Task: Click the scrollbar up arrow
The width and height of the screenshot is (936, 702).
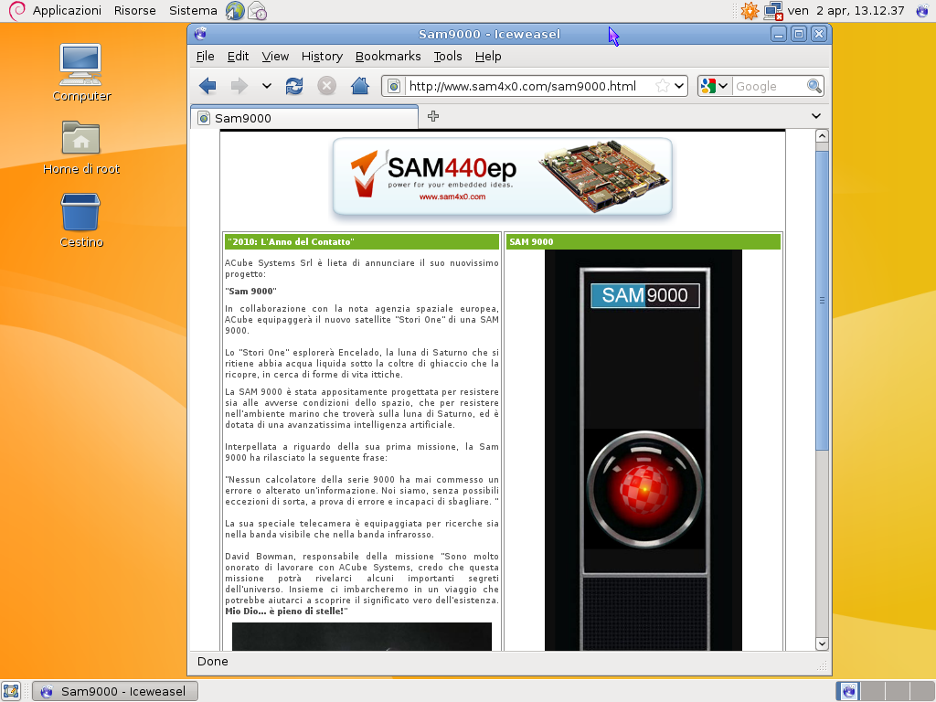Action: tap(822, 136)
